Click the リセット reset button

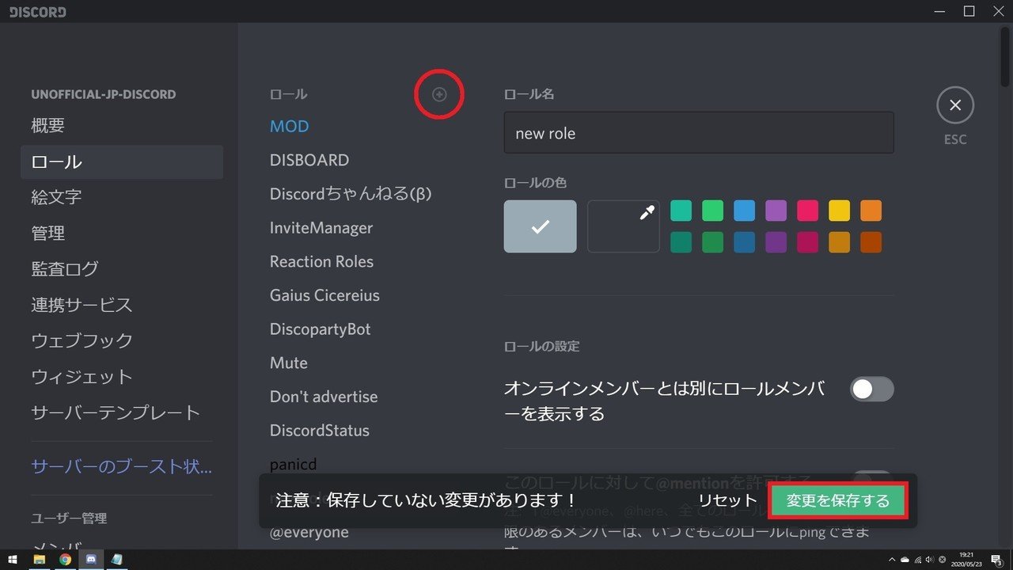click(x=727, y=501)
